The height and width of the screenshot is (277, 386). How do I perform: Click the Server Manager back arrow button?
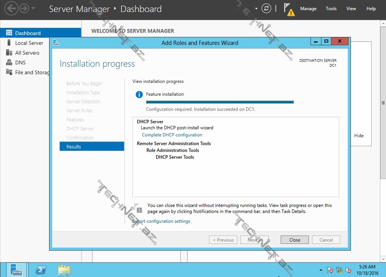[11, 8]
